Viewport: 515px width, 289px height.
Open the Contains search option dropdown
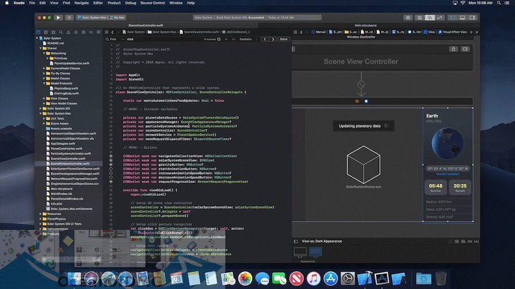click(x=247, y=39)
